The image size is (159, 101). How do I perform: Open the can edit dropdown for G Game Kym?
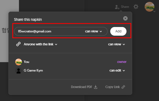click(x=117, y=70)
